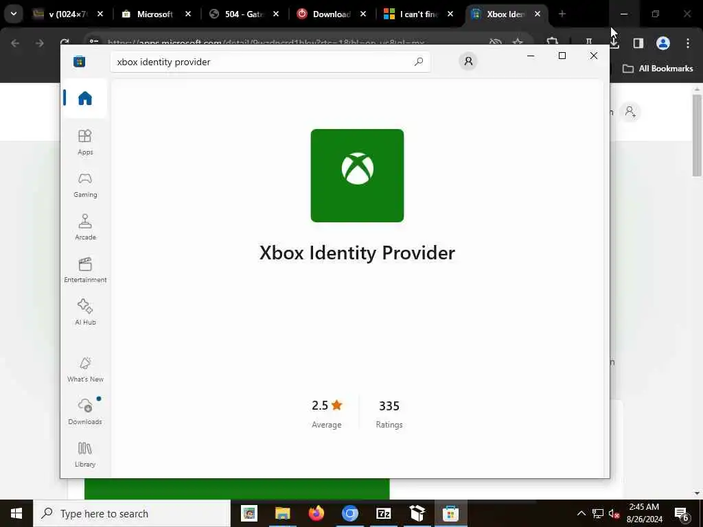703x527 pixels.
Task: Show hidden system tray icons
Action: pyautogui.click(x=581, y=513)
